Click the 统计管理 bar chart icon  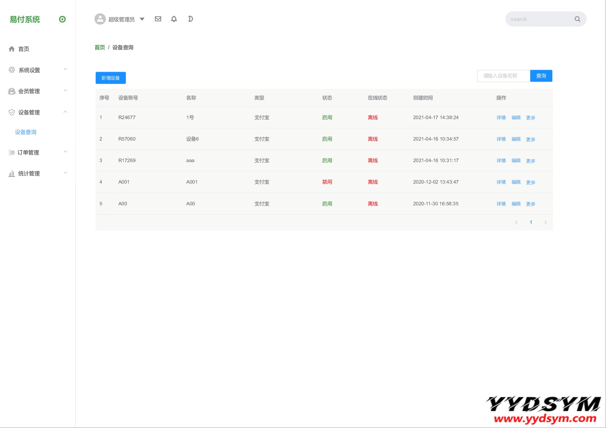(x=12, y=173)
